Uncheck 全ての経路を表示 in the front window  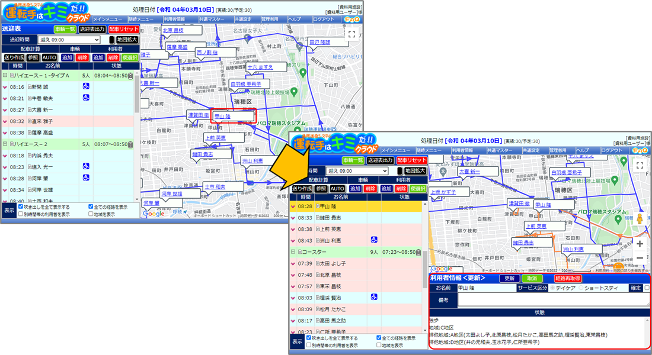coord(379,338)
